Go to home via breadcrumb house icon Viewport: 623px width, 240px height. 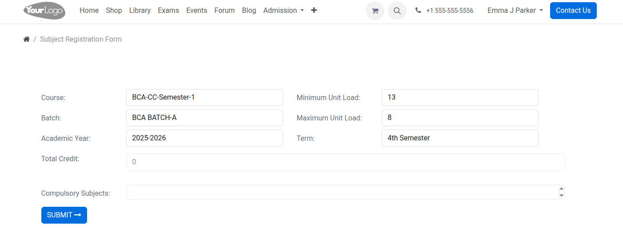click(x=26, y=39)
